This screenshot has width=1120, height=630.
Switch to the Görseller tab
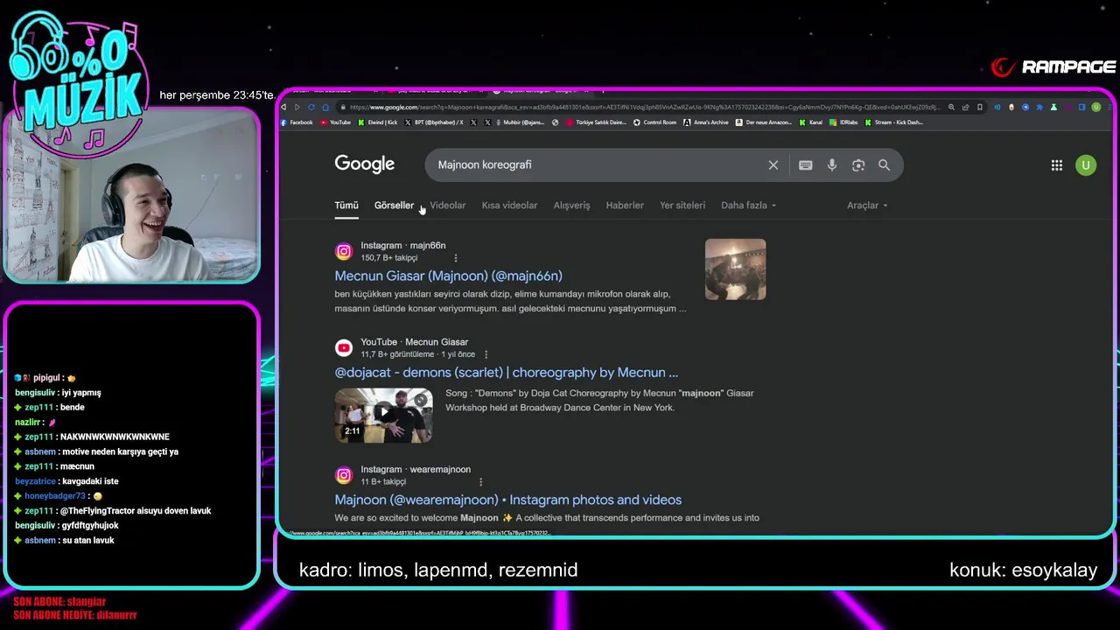coord(394,206)
